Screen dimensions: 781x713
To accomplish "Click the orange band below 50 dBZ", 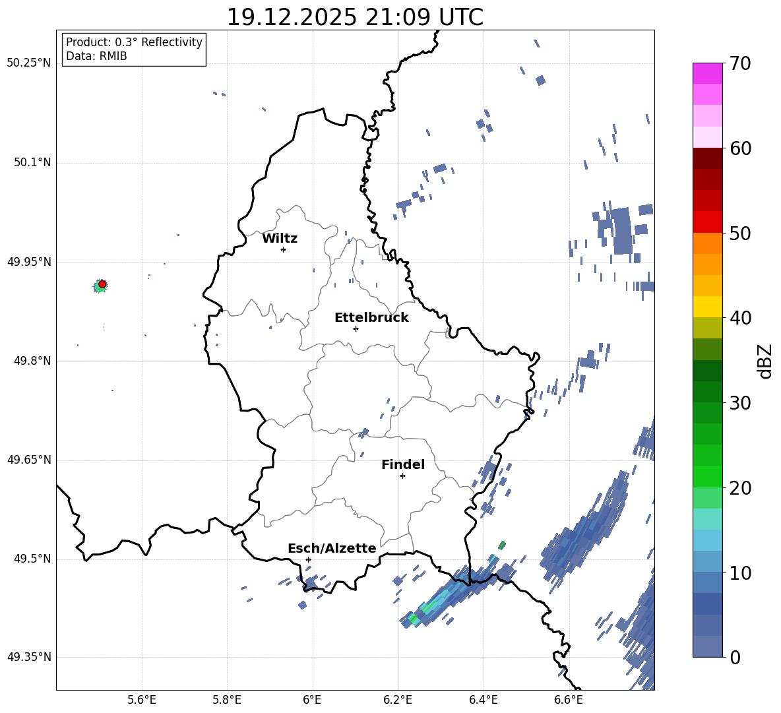I will [x=707, y=243].
